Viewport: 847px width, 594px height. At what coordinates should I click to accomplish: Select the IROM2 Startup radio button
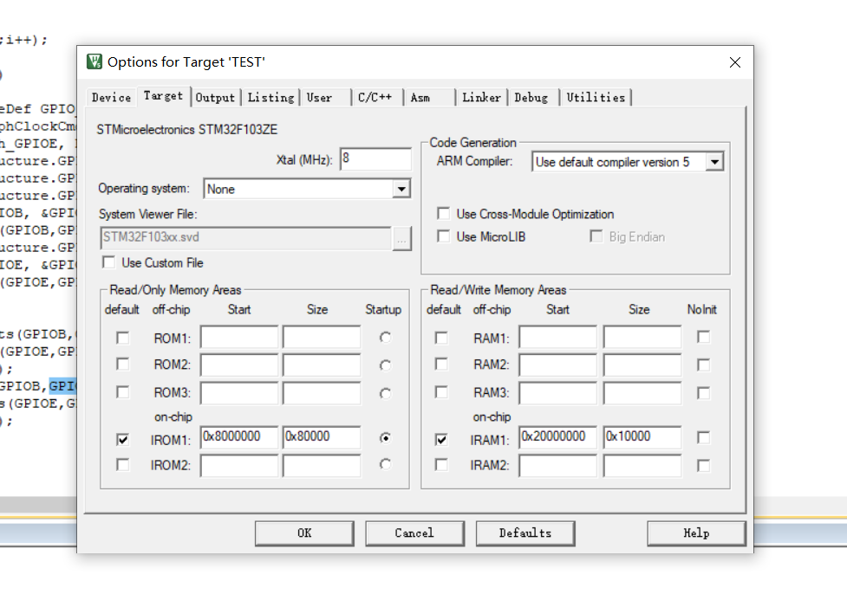tap(384, 465)
